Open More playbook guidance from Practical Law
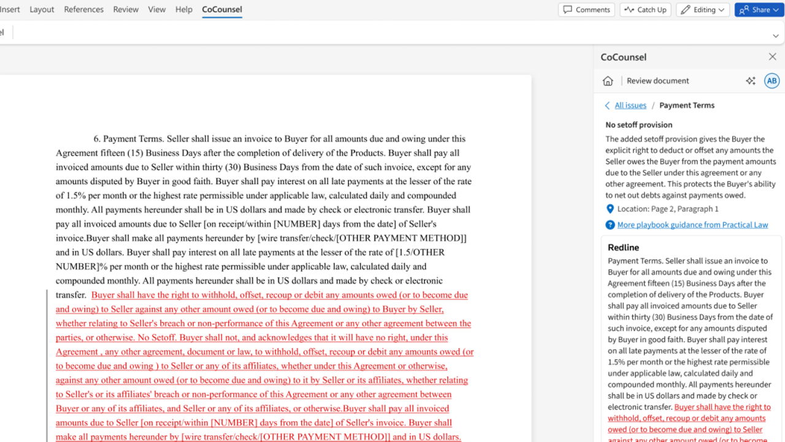785x442 pixels. pyautogui.click(x=692, y=225)
